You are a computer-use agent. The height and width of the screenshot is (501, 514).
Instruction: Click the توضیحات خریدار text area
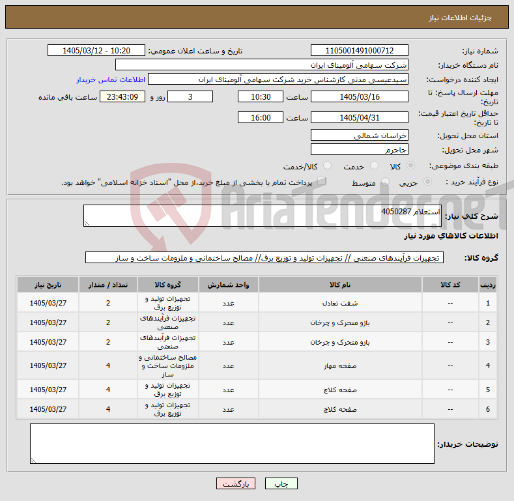click(232, 444)
